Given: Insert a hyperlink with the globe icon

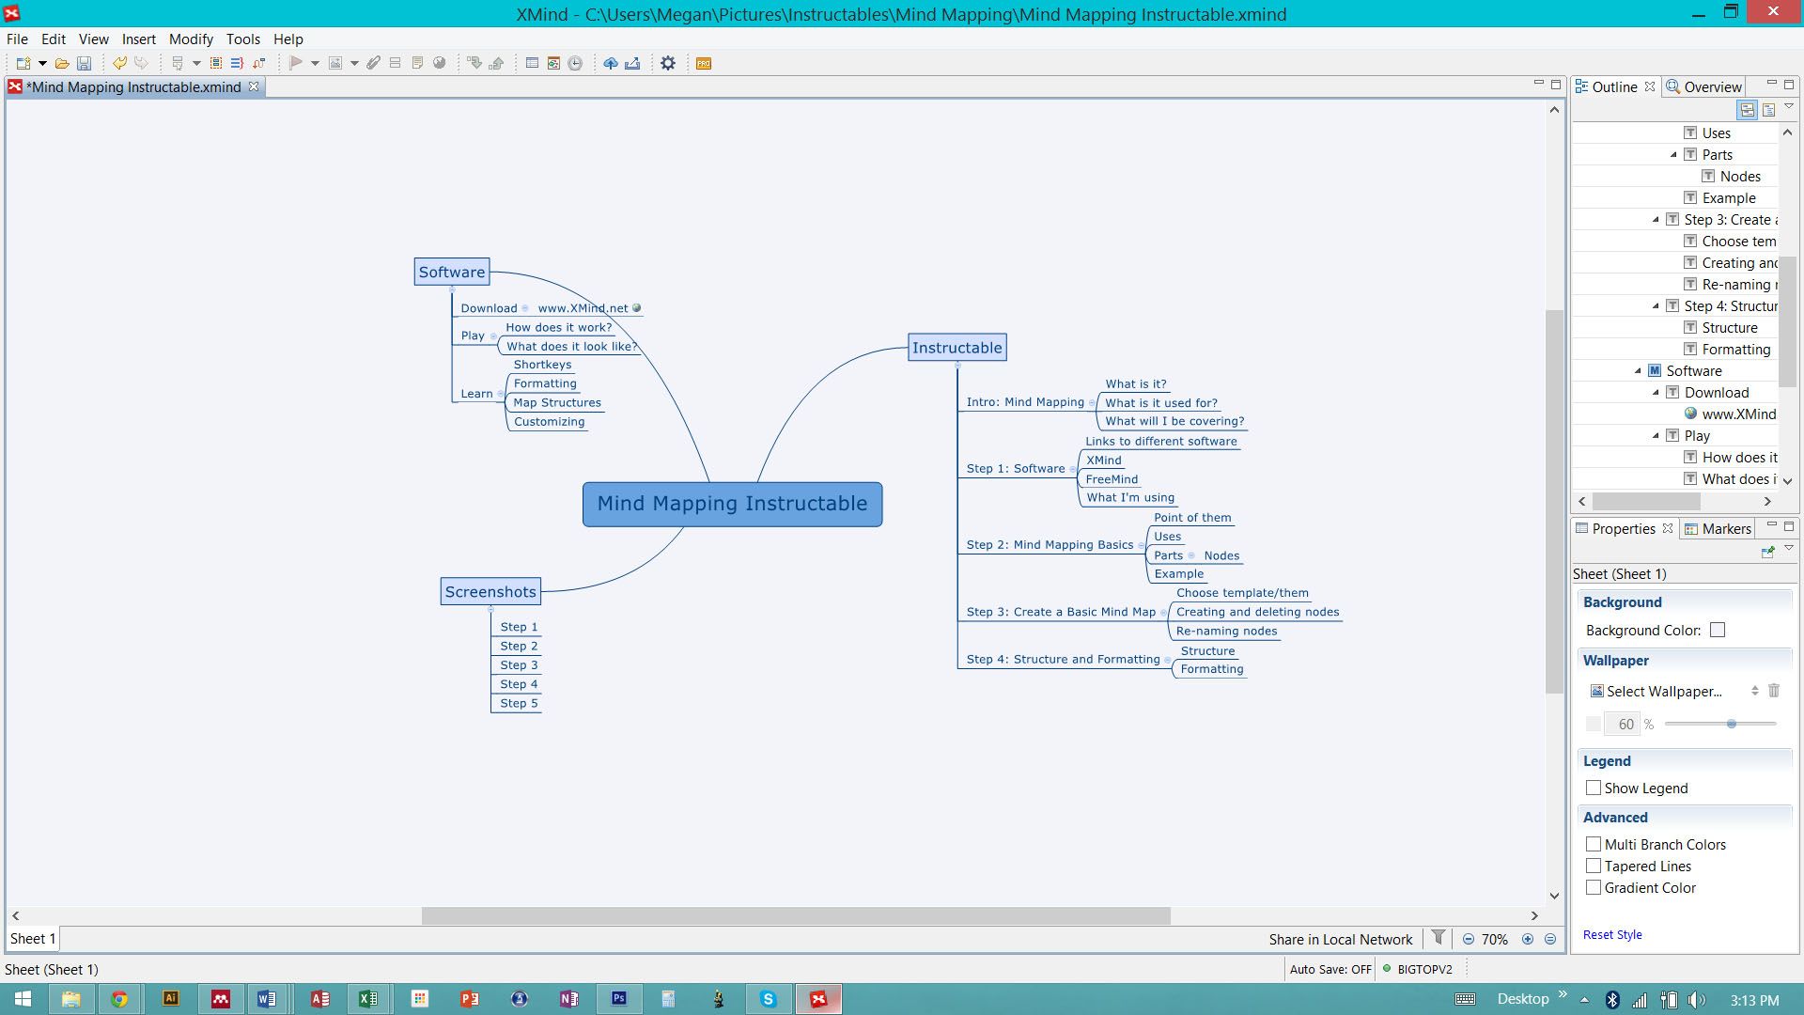Looking at the screenshot, I should (439, 63).
